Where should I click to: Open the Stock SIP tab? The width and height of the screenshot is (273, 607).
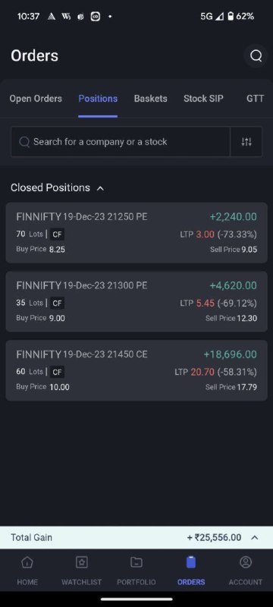point(203,99)
